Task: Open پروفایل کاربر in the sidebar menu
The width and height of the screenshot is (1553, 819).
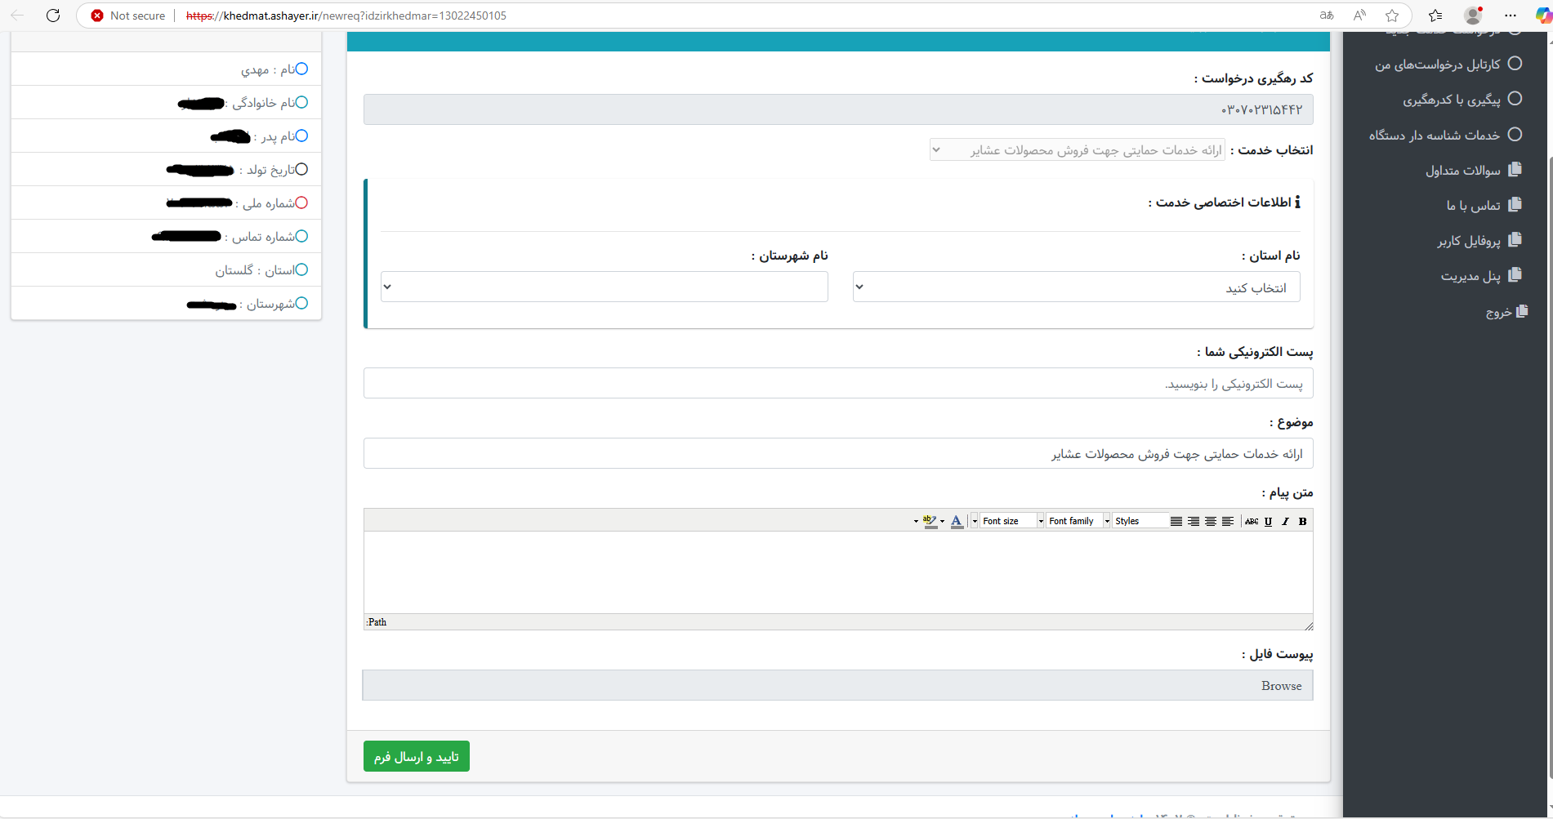Action: pyautogui.click(x=1468, y=241)
